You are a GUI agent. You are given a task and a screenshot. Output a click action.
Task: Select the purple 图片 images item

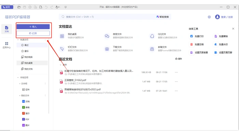(x=26, y=125)
